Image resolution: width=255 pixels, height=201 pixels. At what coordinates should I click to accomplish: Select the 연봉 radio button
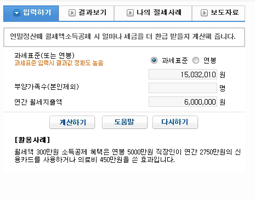196,60
